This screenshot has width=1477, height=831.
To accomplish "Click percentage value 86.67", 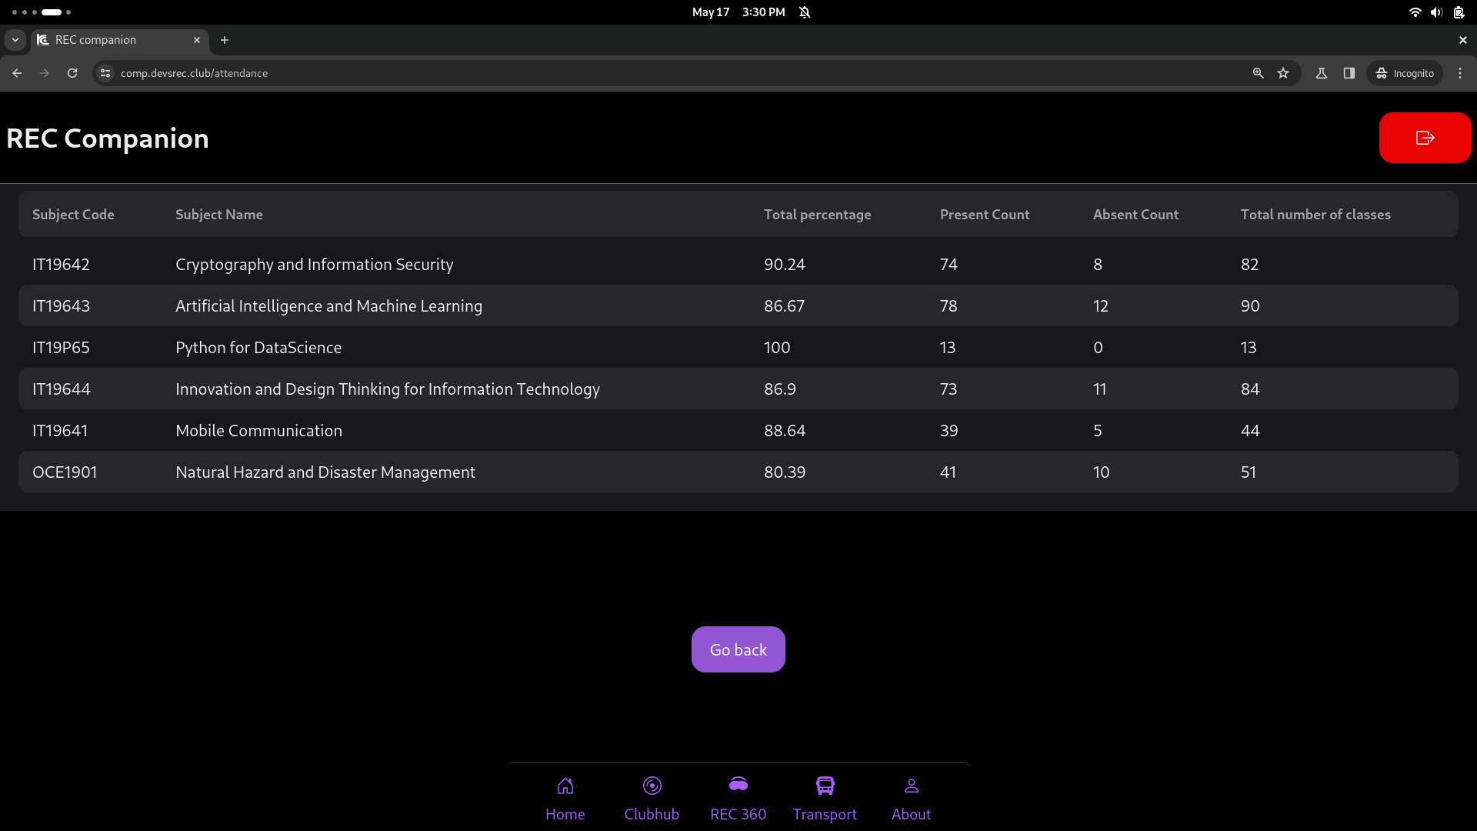I will tap(784, 306).
